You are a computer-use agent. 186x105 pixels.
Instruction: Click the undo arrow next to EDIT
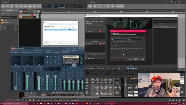99,6
